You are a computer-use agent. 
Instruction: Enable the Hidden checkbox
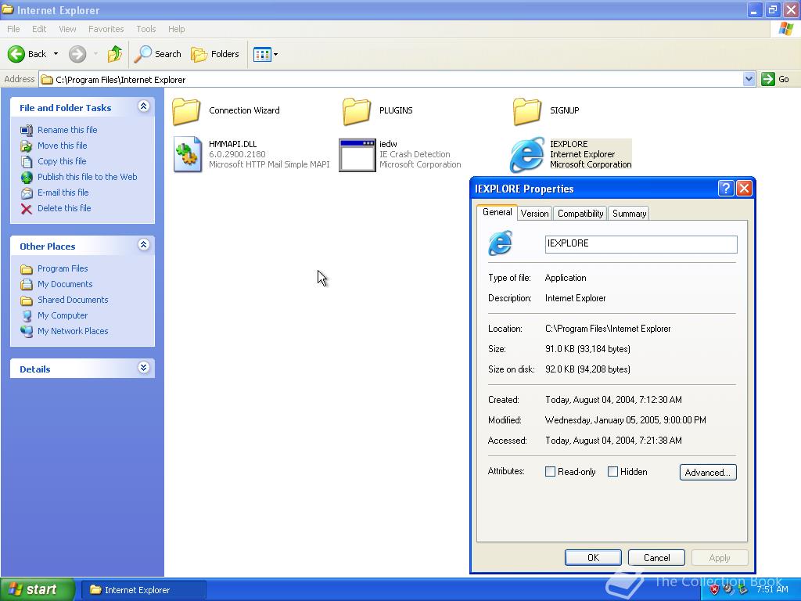point(612,472)
